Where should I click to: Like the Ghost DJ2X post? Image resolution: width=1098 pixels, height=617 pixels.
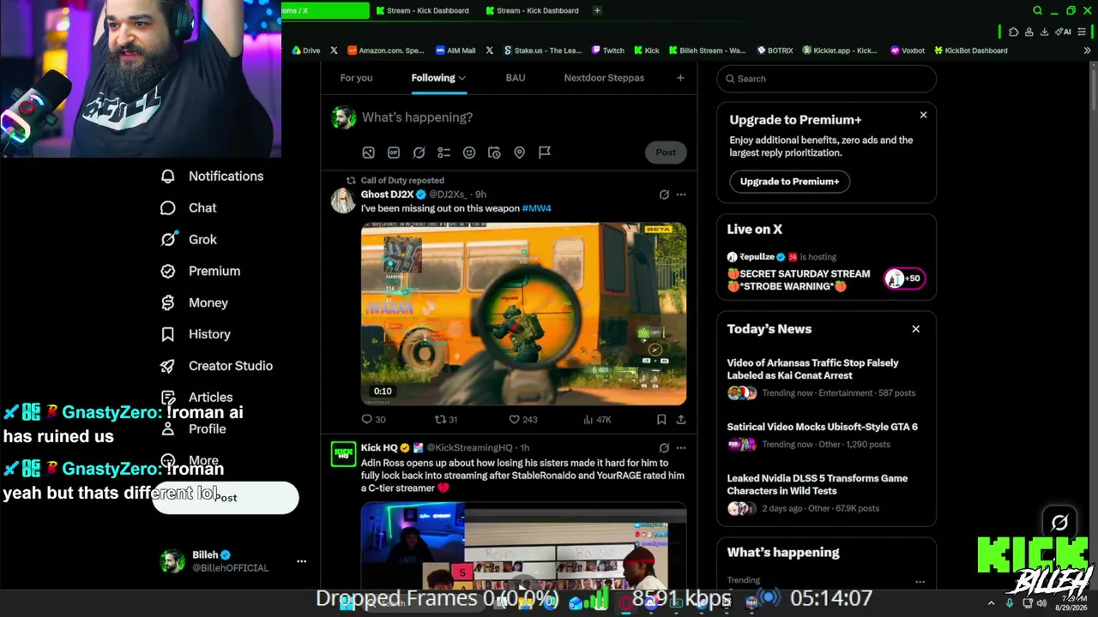point(523,419)
